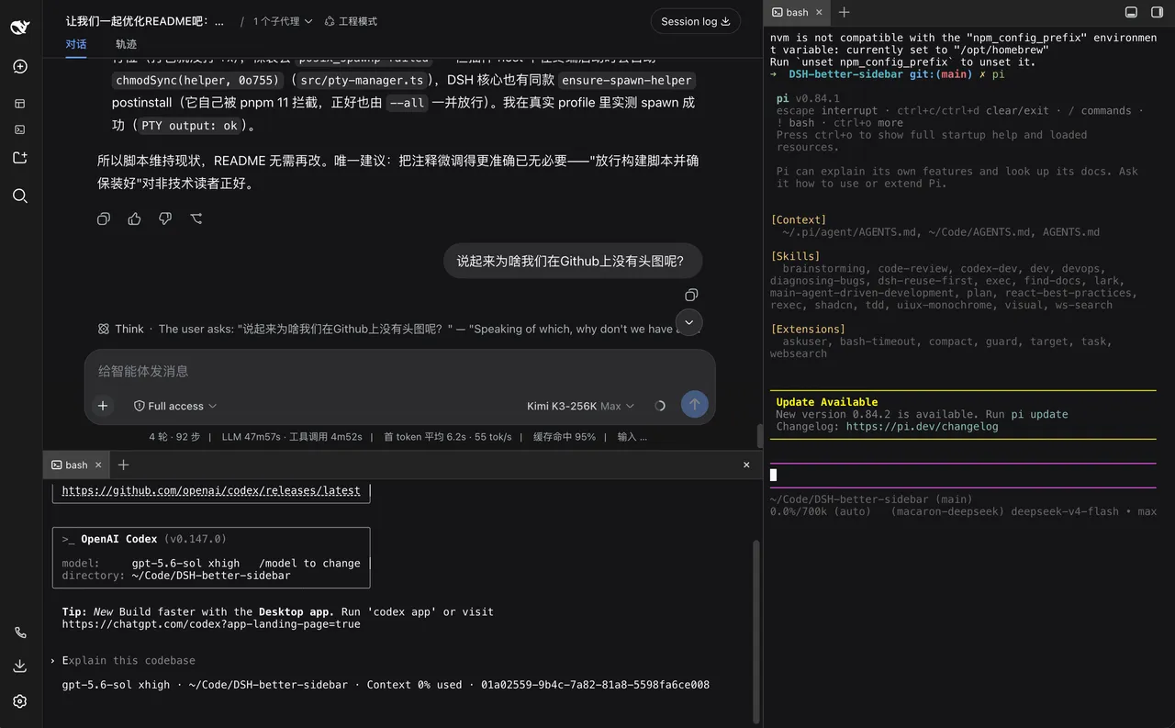Open settings gear in the left sidebar
Viewport: 1175px width, 728px height.
click(x=20, y=701)
